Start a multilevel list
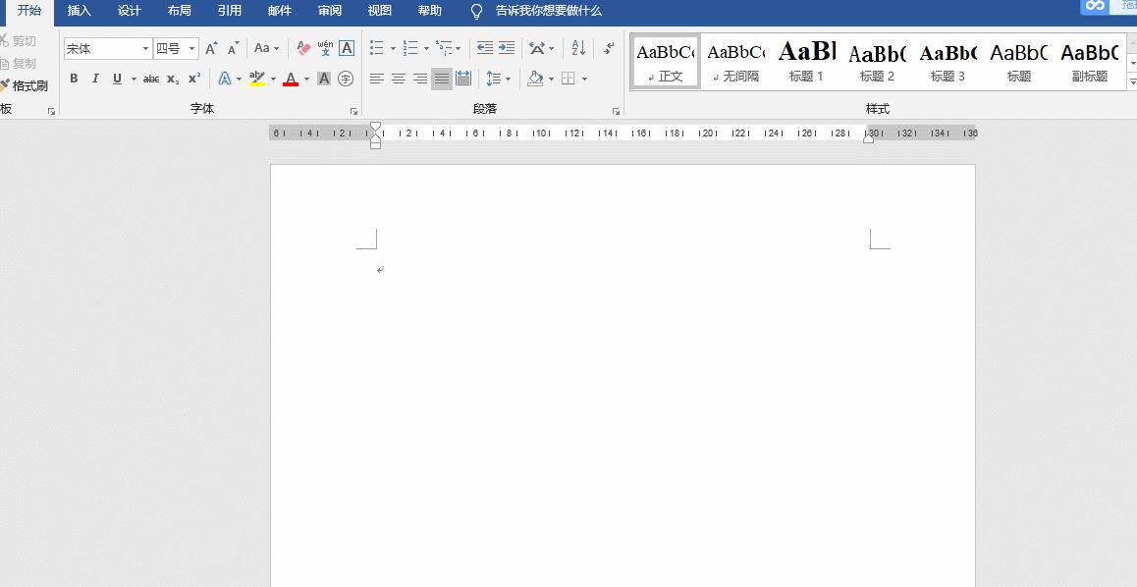The height and width of the screenshot is (587, 1137). [444, 48]
